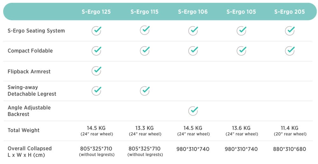The height and width of the screenshot is (164, 318).
Task: Click S-Ergo 205 Seating System checkmark
Action: tap(290, 31)
